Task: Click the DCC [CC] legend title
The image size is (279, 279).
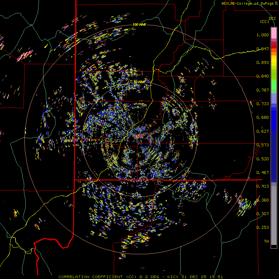Action: click(268, 20)
